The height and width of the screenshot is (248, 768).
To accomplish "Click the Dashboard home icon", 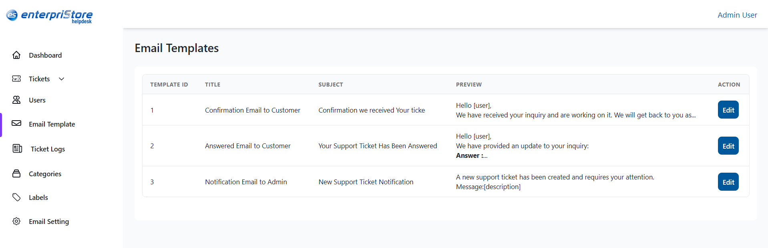I will point(16,55).
